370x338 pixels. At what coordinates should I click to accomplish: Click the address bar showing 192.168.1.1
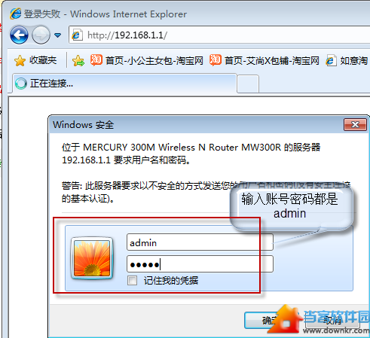pyautogui.click(x=219, y=35)
